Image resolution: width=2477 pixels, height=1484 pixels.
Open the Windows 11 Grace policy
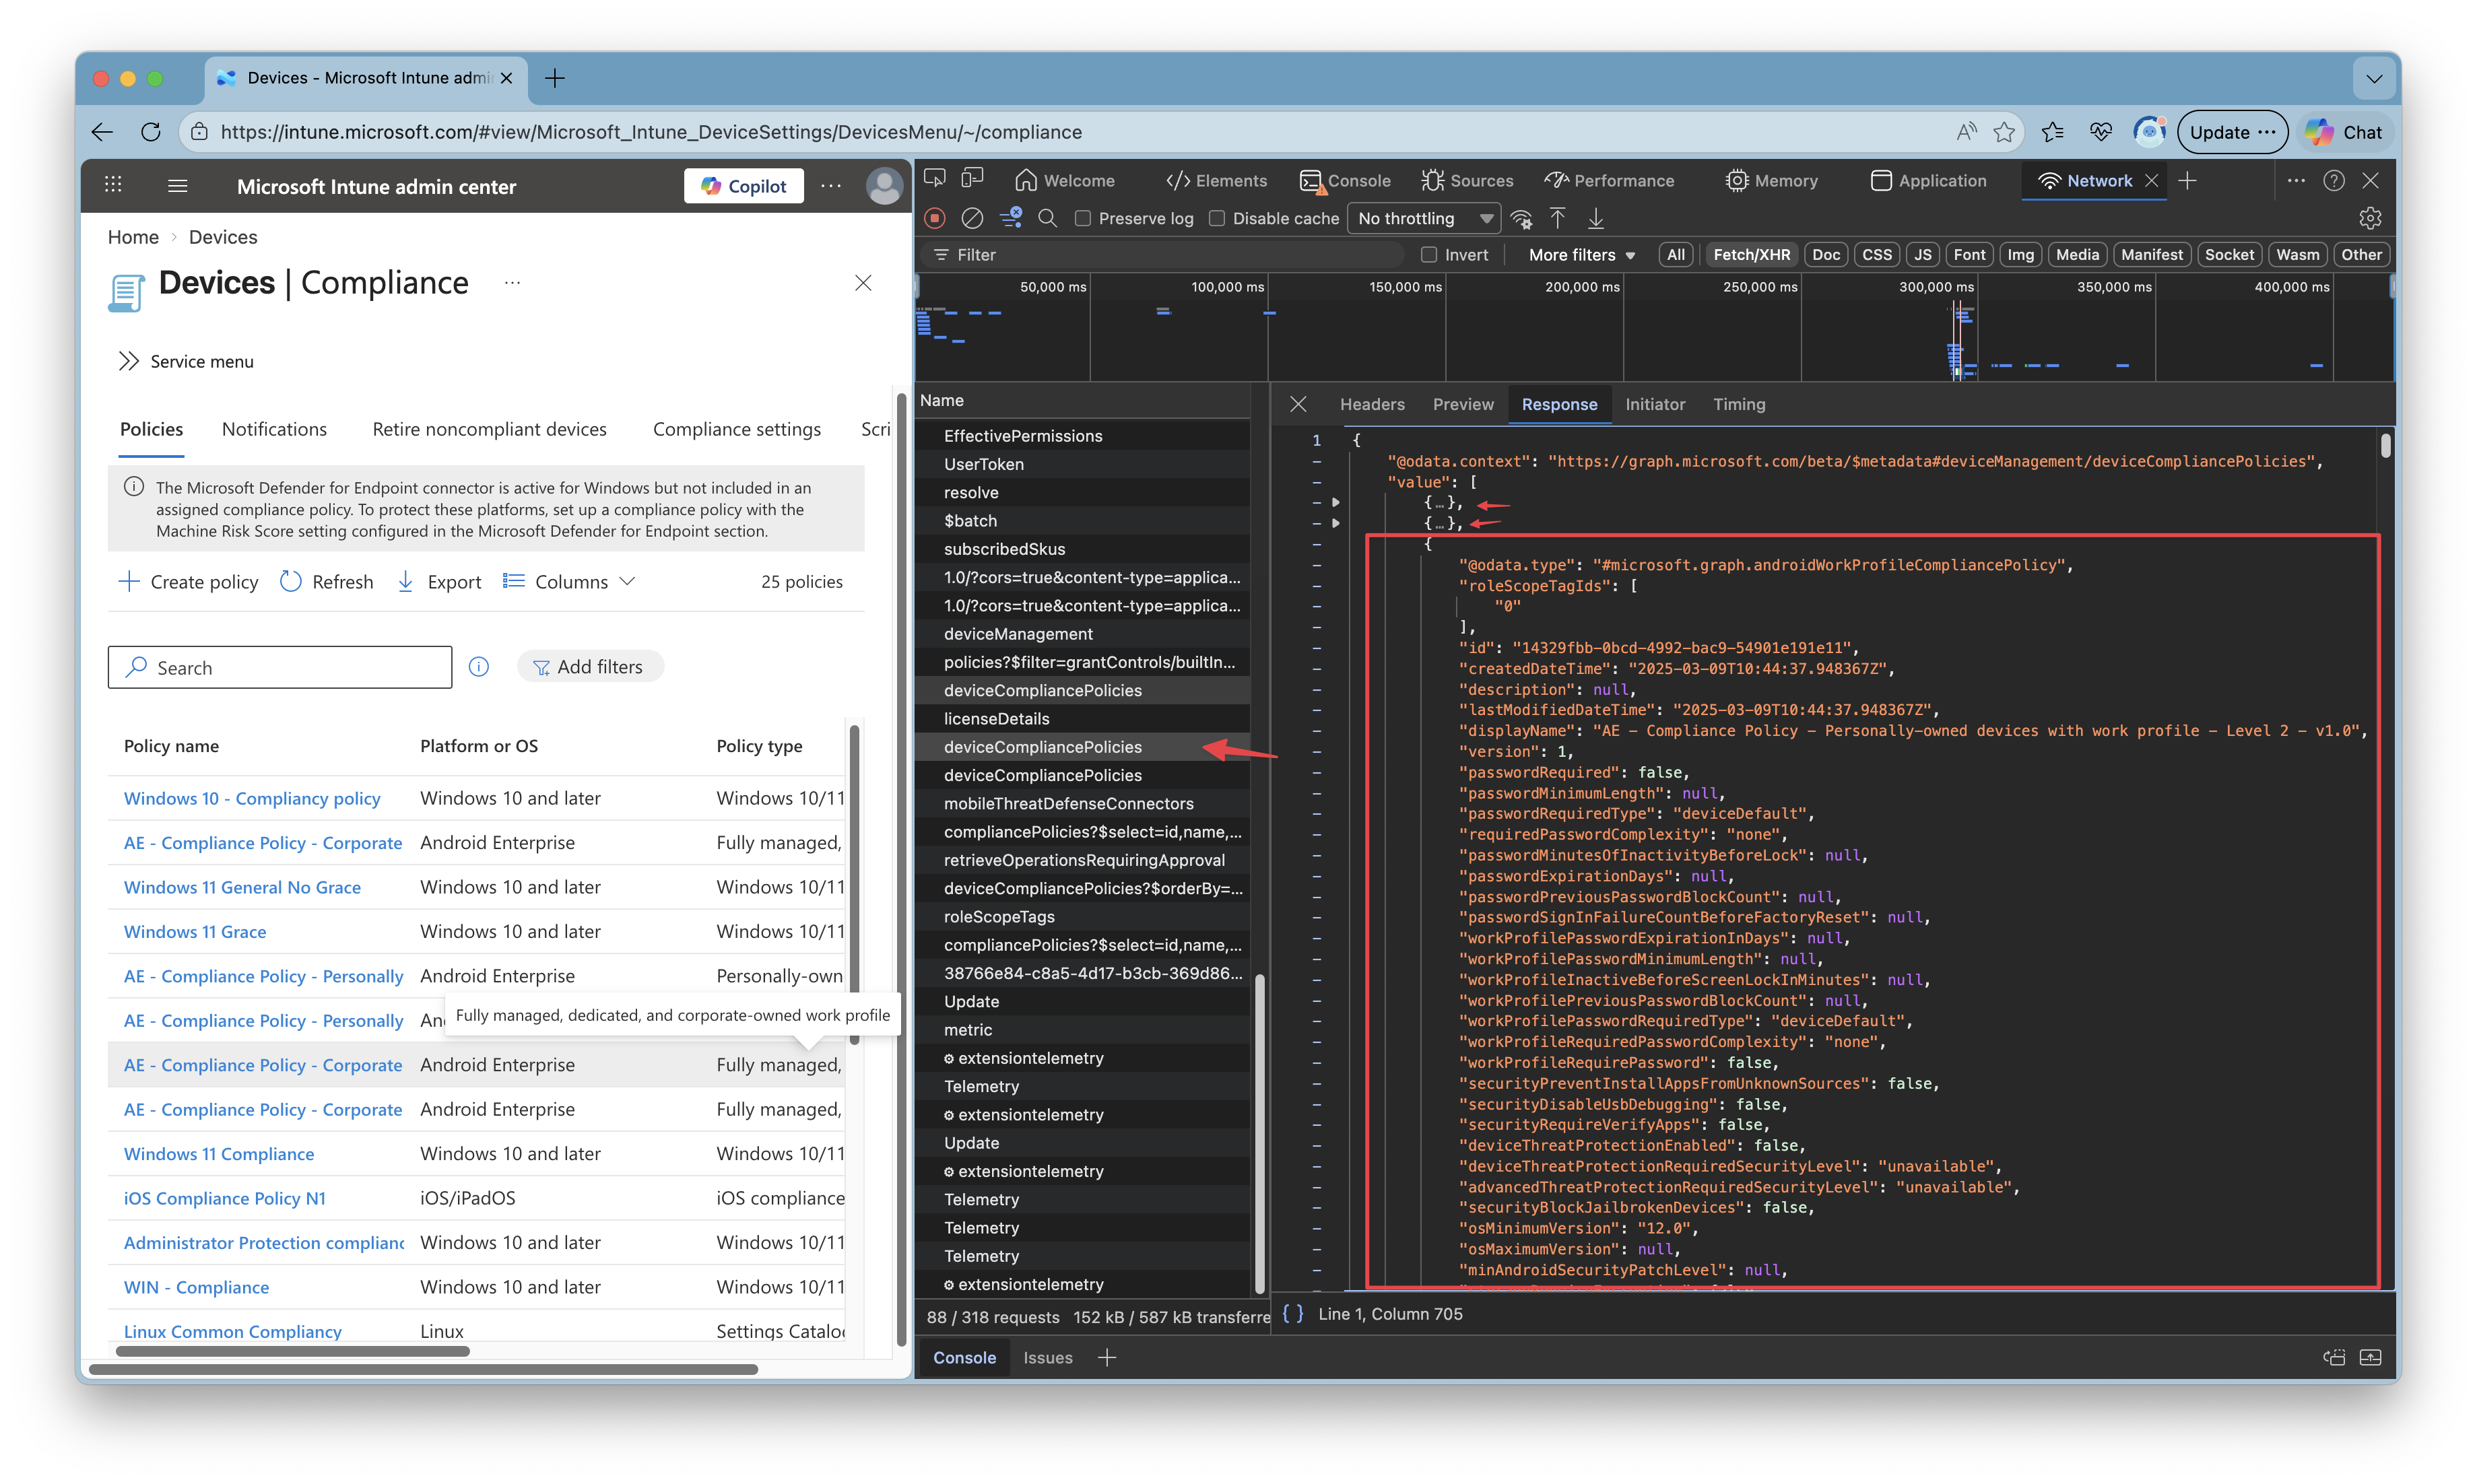(x=195, y=931)
